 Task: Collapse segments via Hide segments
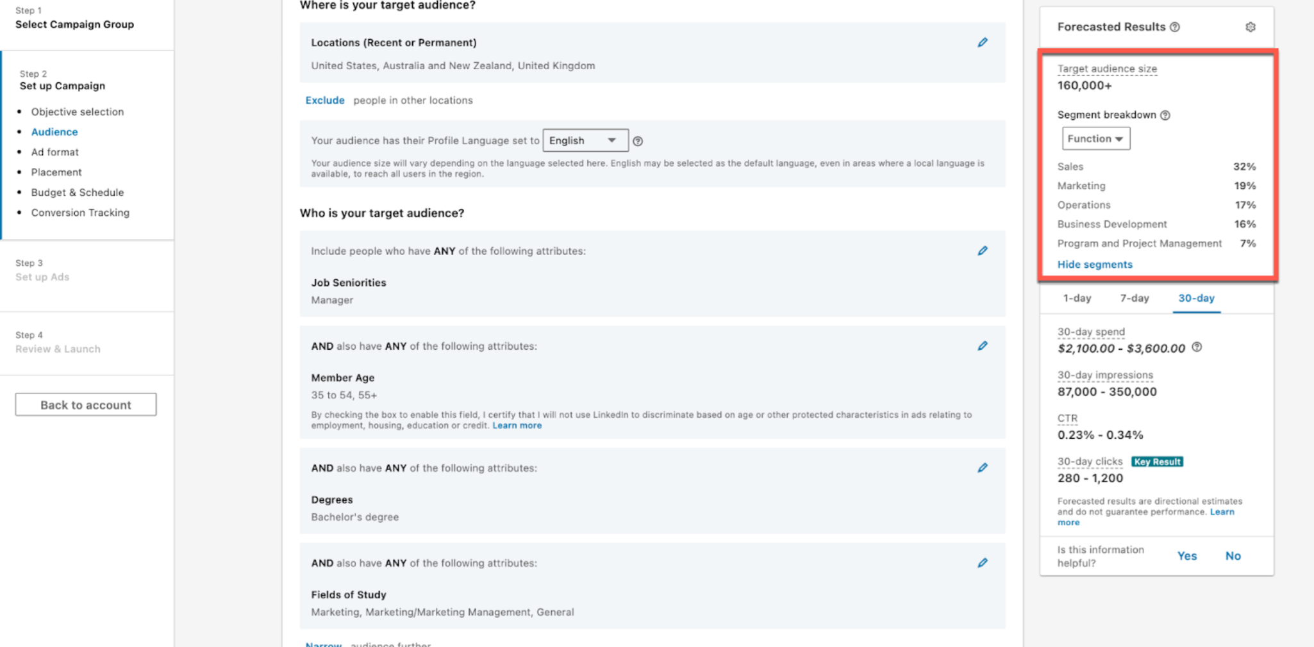[1095, 264]
